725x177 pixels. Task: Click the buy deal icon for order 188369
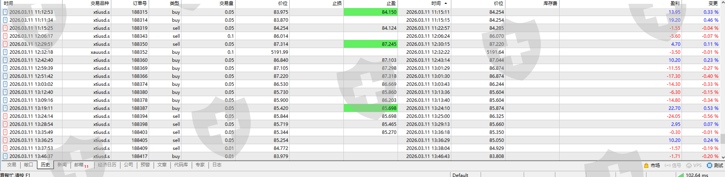pos(5,68)
